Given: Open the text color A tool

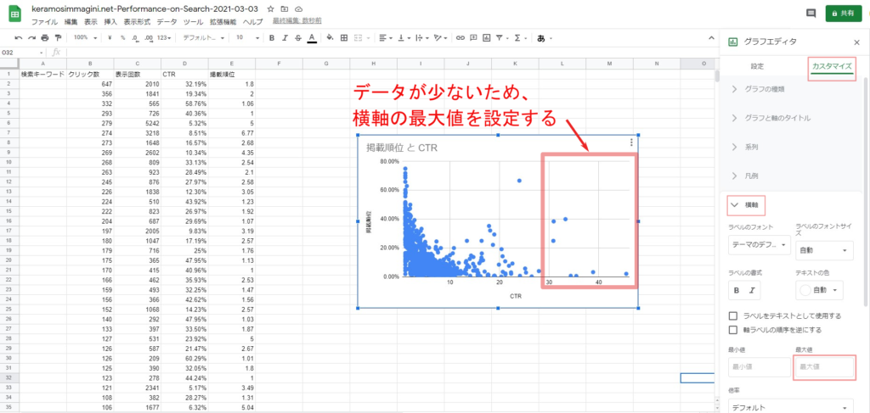Looking at the screenshot, I should [x=312, y=37].
